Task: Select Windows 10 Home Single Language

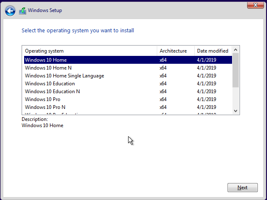Action: (x=128, y=76)
